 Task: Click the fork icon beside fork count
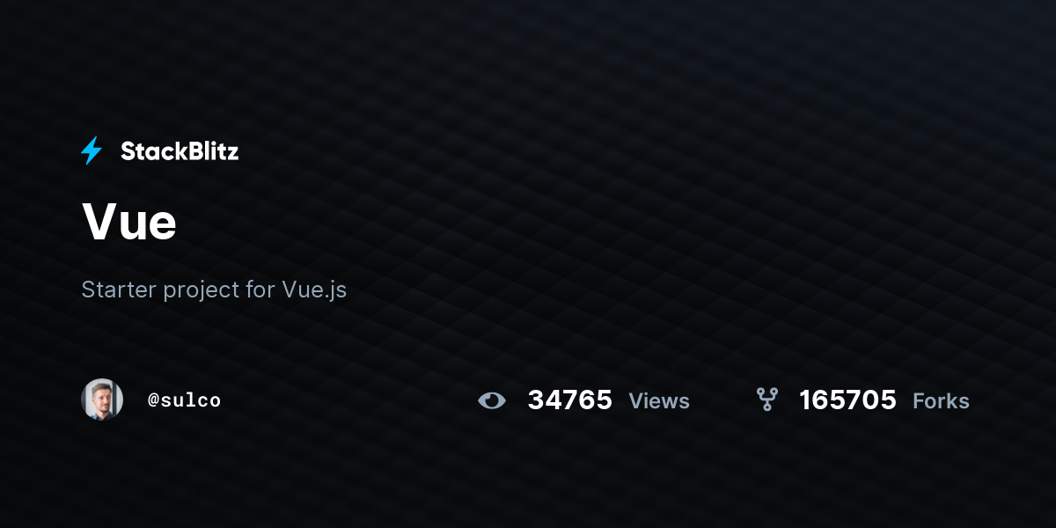(x=767, y=400)
